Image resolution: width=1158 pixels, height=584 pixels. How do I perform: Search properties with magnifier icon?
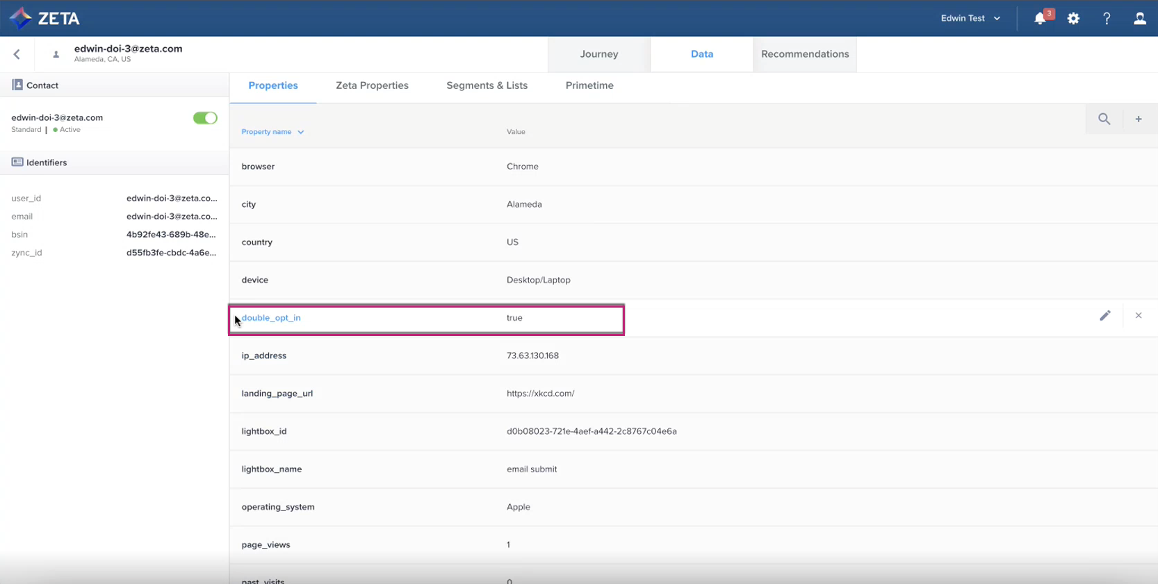point(1104,119)
